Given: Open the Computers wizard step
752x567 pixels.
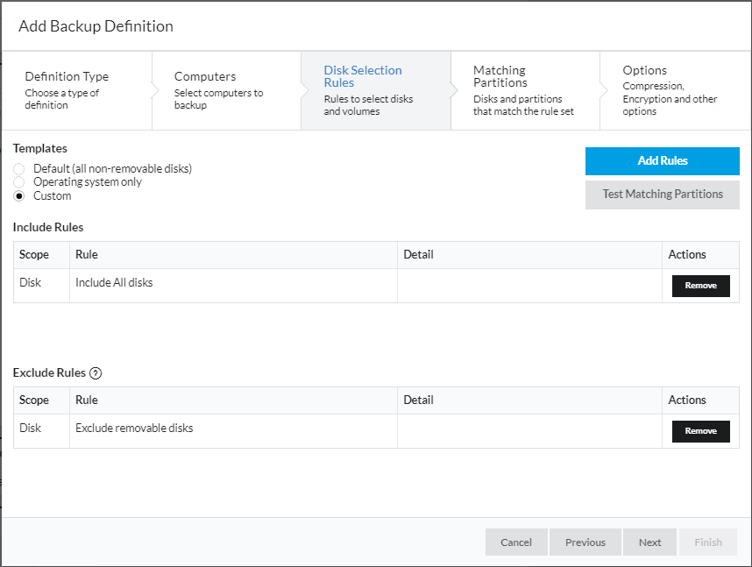Looking at the screenshot, I should coord(226,90).
